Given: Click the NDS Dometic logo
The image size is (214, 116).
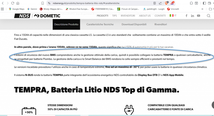Looking at the screenshot, I should tap(37, 16).
